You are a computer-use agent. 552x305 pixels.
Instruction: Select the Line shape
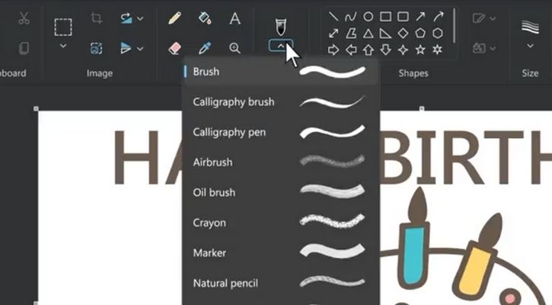pyautogui.click(x=333, y=17)
